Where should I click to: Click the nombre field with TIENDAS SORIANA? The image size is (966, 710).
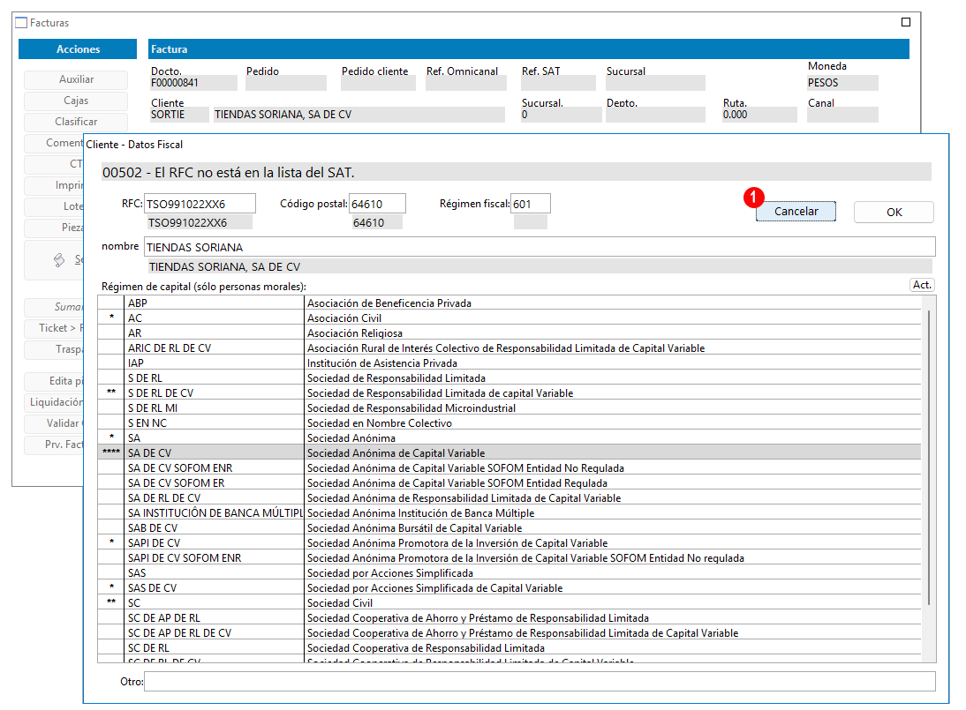pos(540,247)
